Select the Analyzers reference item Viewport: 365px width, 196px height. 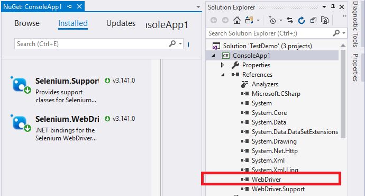[x=265, y=84]
